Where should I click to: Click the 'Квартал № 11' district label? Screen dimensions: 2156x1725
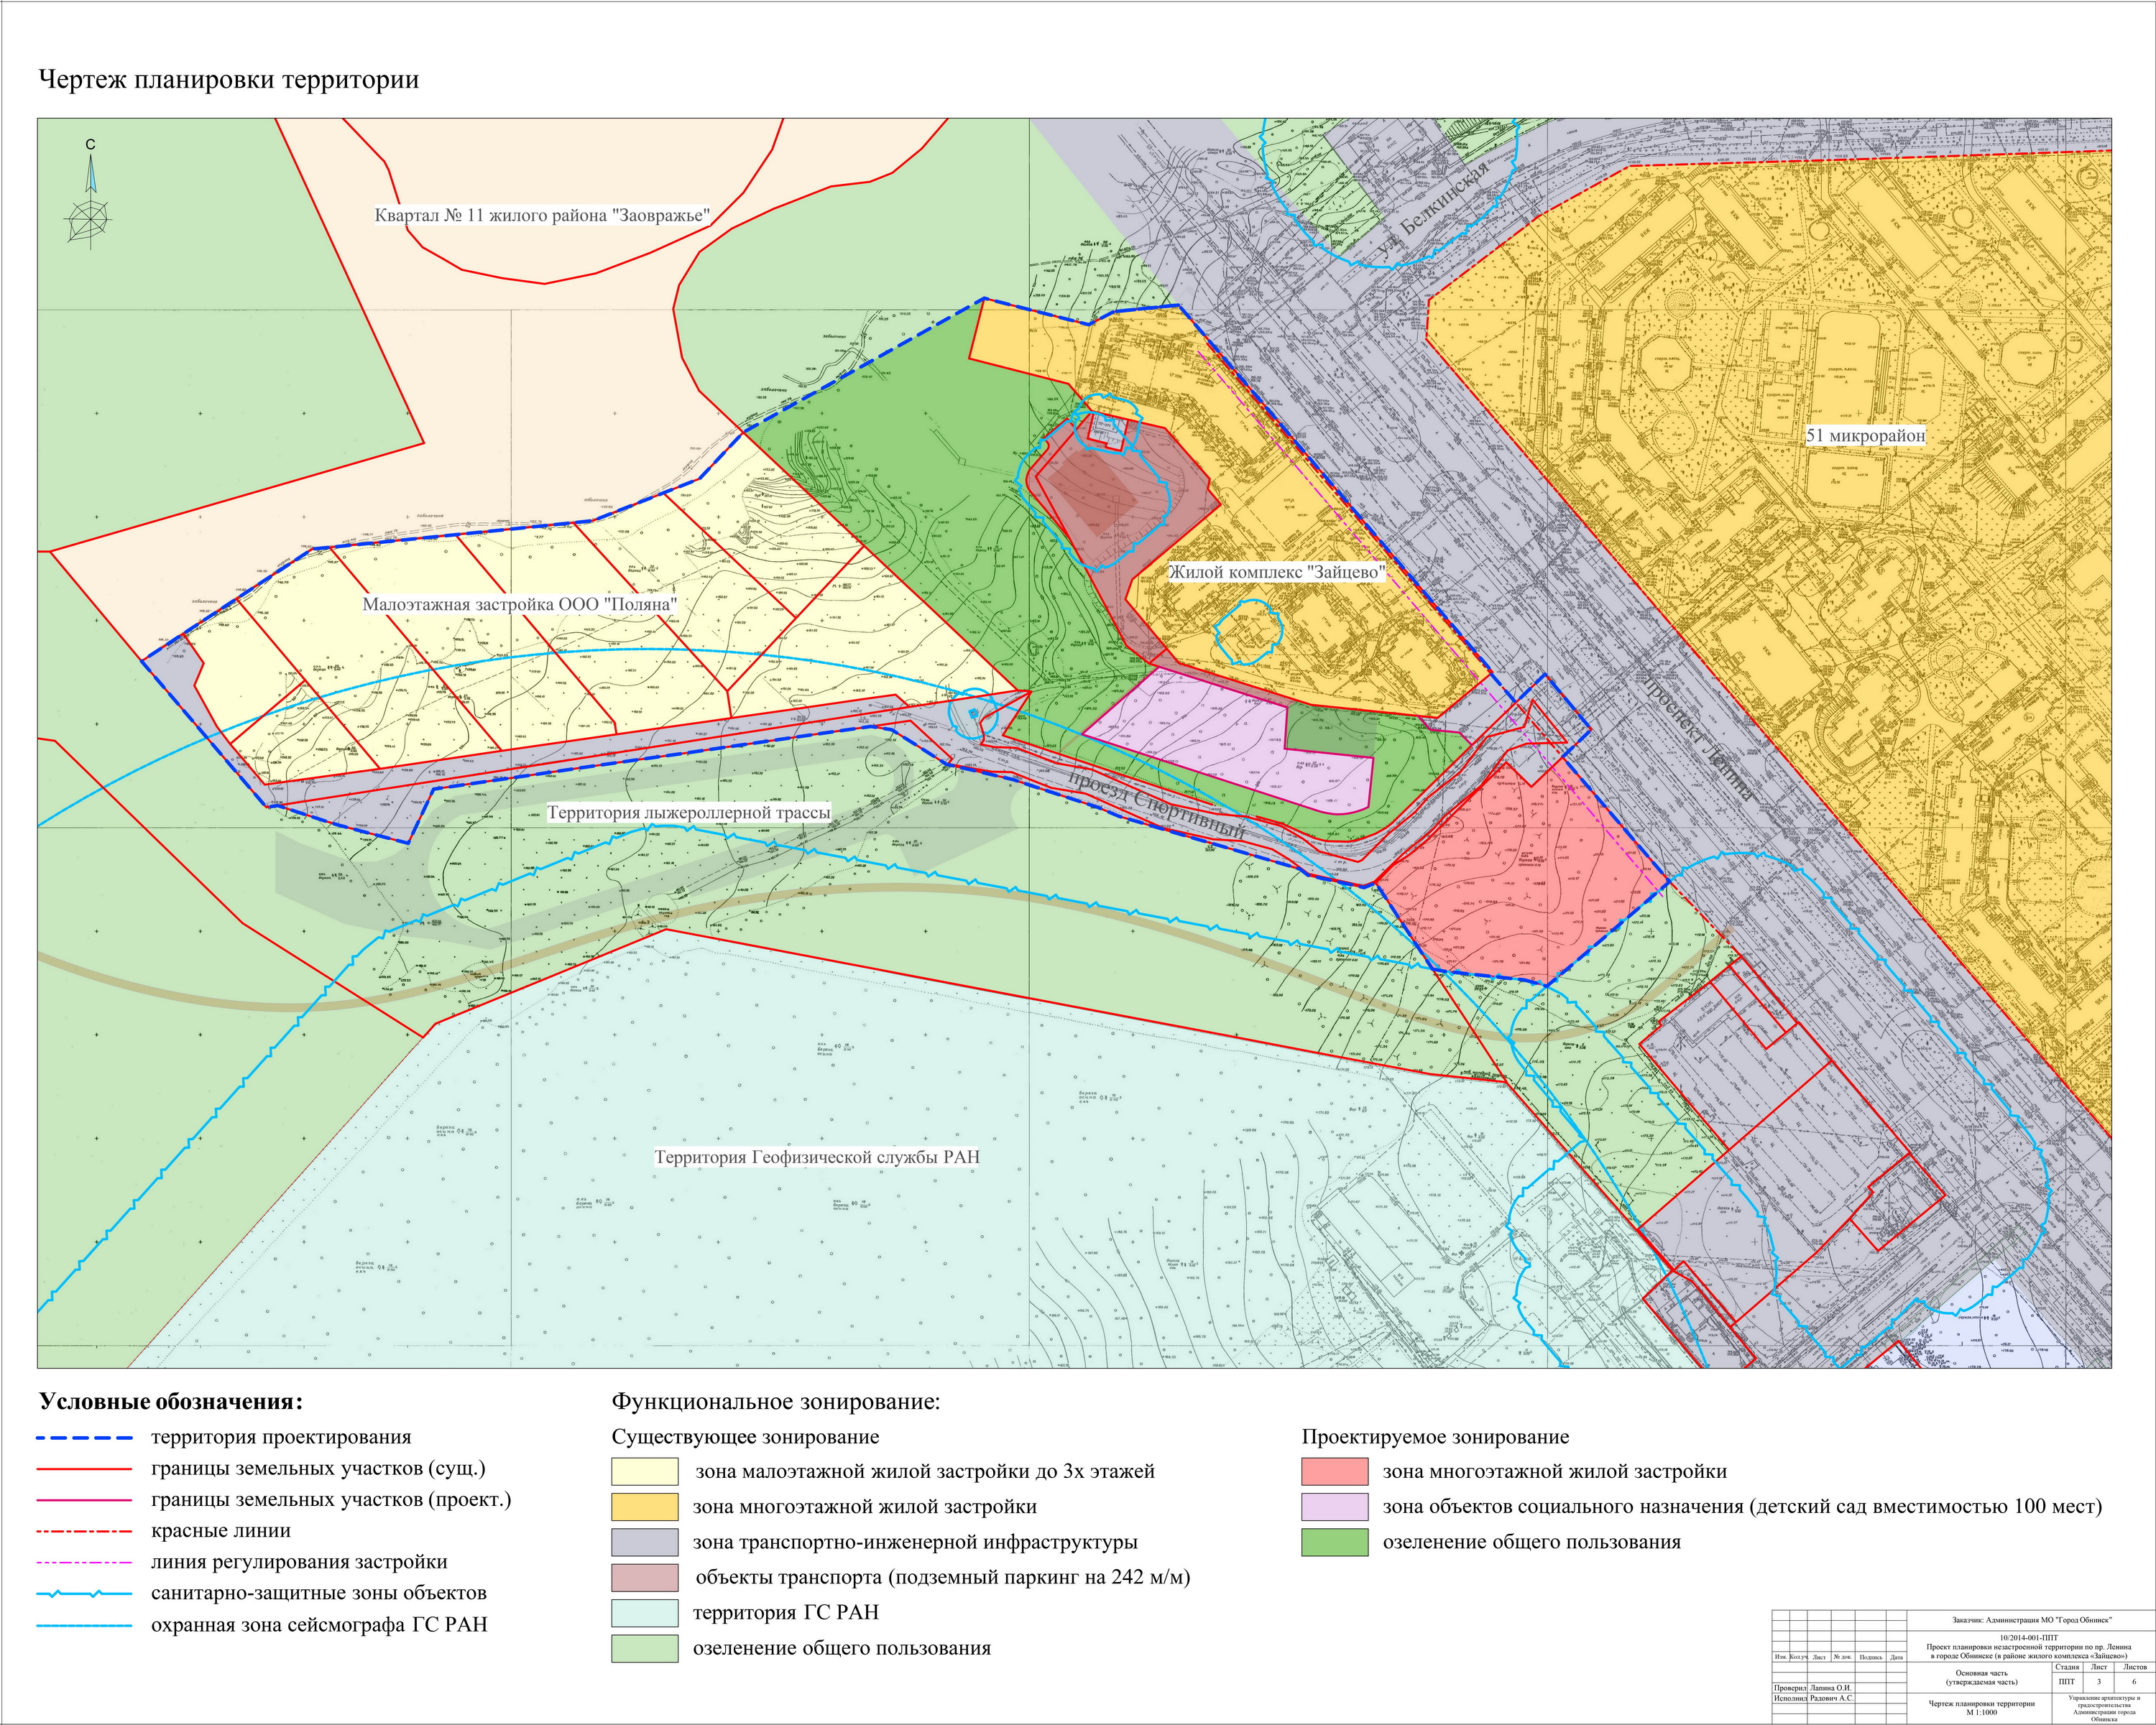(542, 215)
